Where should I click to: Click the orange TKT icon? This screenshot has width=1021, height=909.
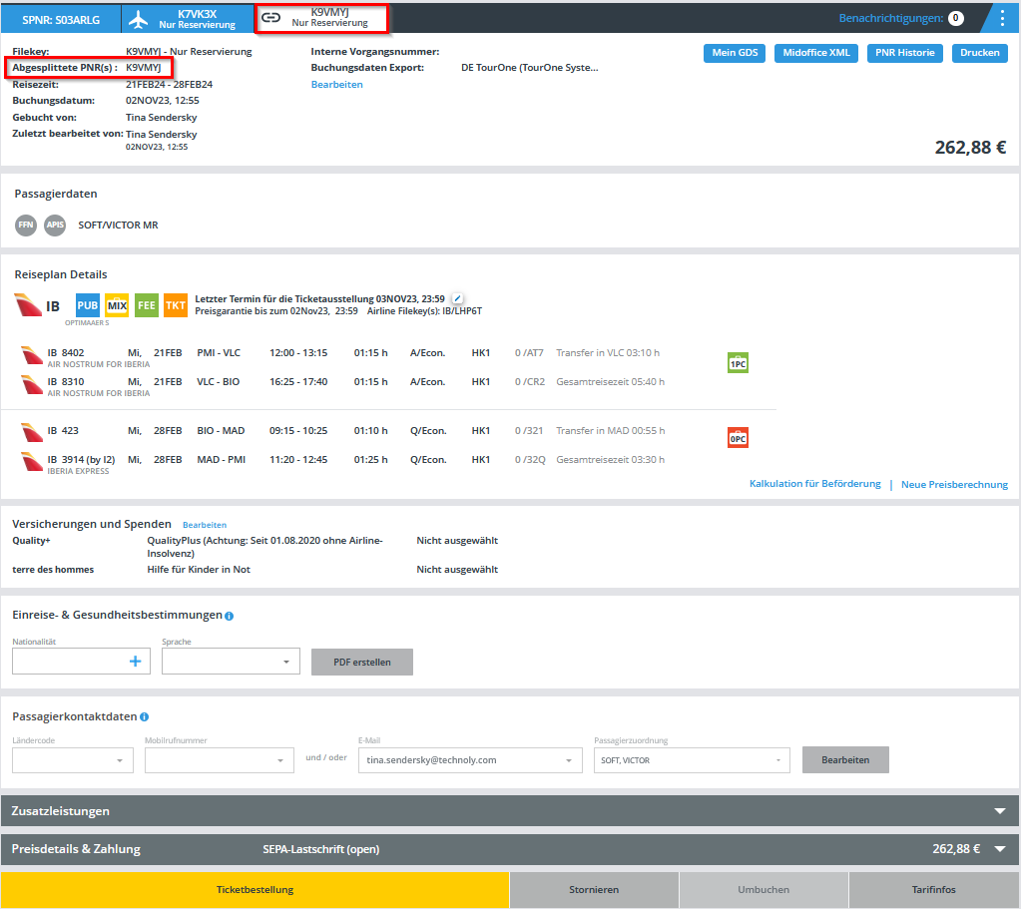(x=176, y=305)
